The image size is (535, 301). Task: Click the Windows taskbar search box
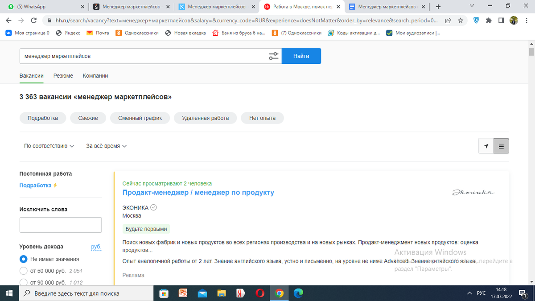(86, 293)
